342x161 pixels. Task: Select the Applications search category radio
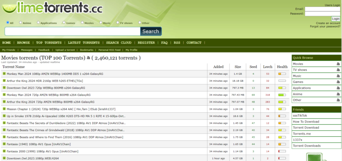pyautogui.click(x=38, y=22)
